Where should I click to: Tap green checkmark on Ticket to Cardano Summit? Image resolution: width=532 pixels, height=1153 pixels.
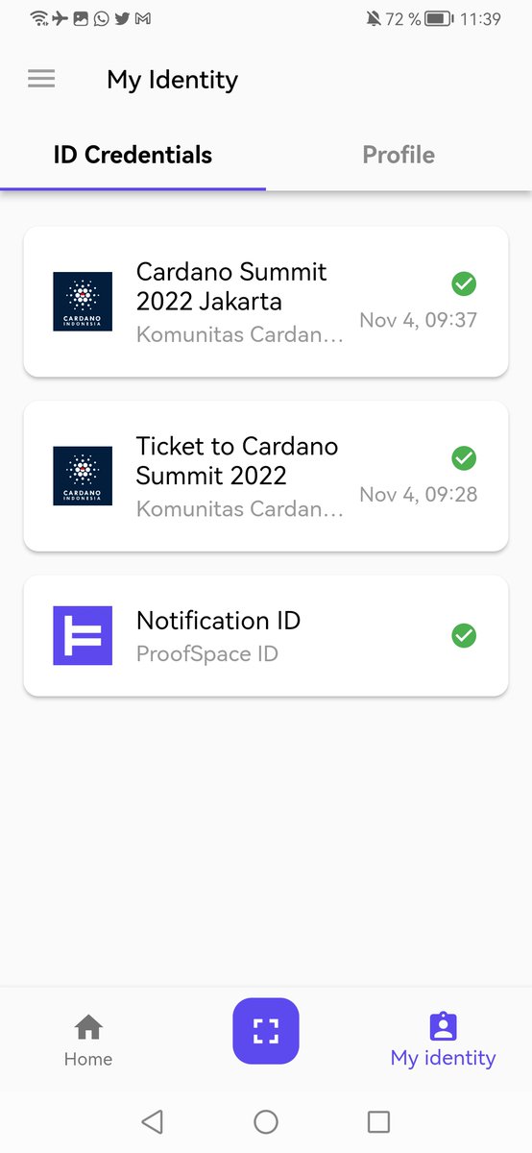464,458
